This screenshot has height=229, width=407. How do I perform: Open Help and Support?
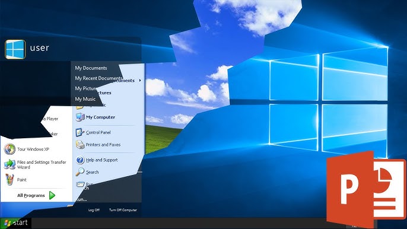coord(101,160)
